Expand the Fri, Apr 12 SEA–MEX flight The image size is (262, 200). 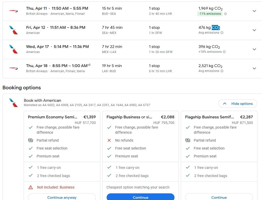[x=254, y=30]
